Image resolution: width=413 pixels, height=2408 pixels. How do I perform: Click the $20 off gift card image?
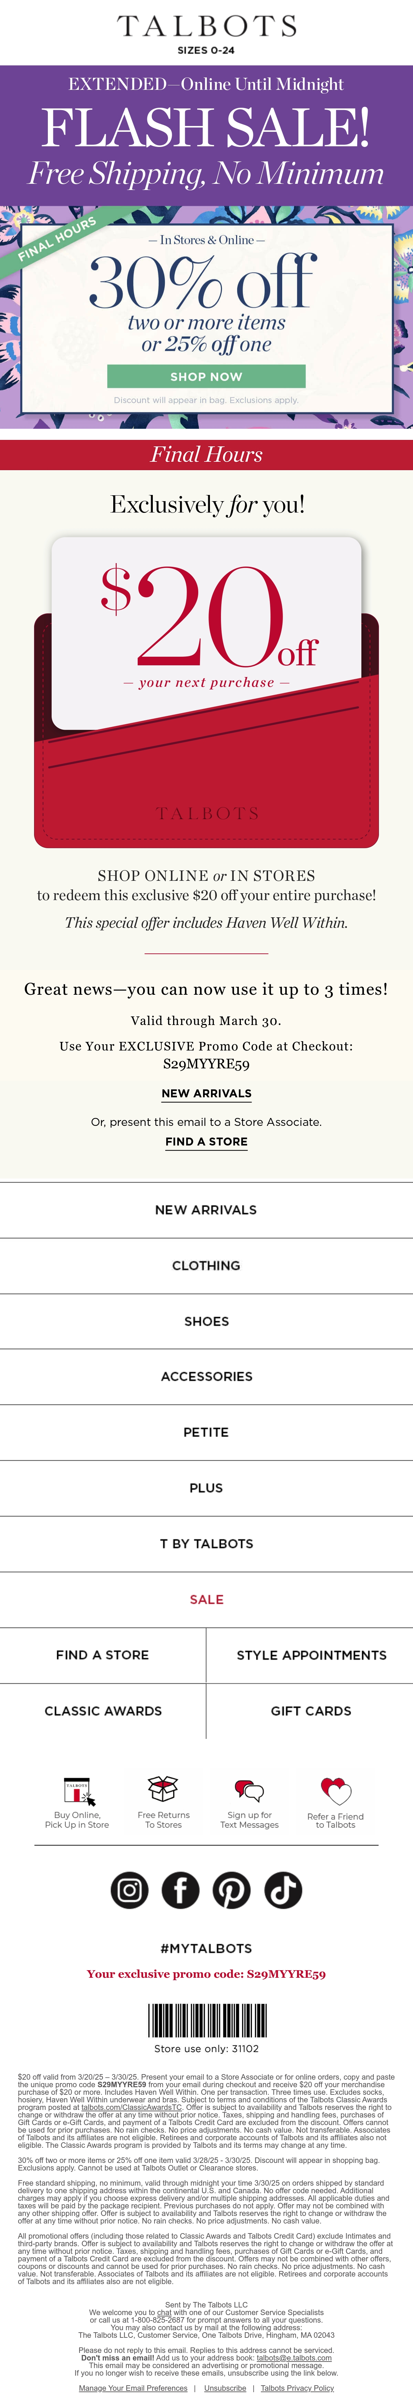(x=206, y=692)
